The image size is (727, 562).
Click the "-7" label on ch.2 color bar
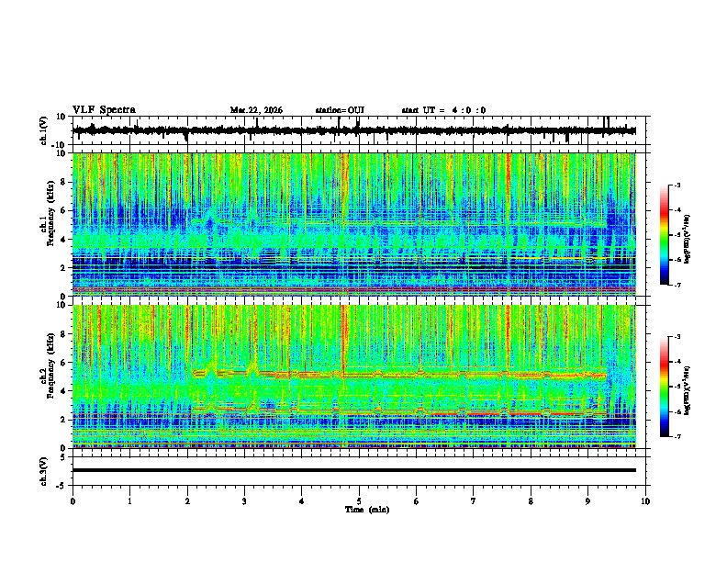click(x=677, y=436)
